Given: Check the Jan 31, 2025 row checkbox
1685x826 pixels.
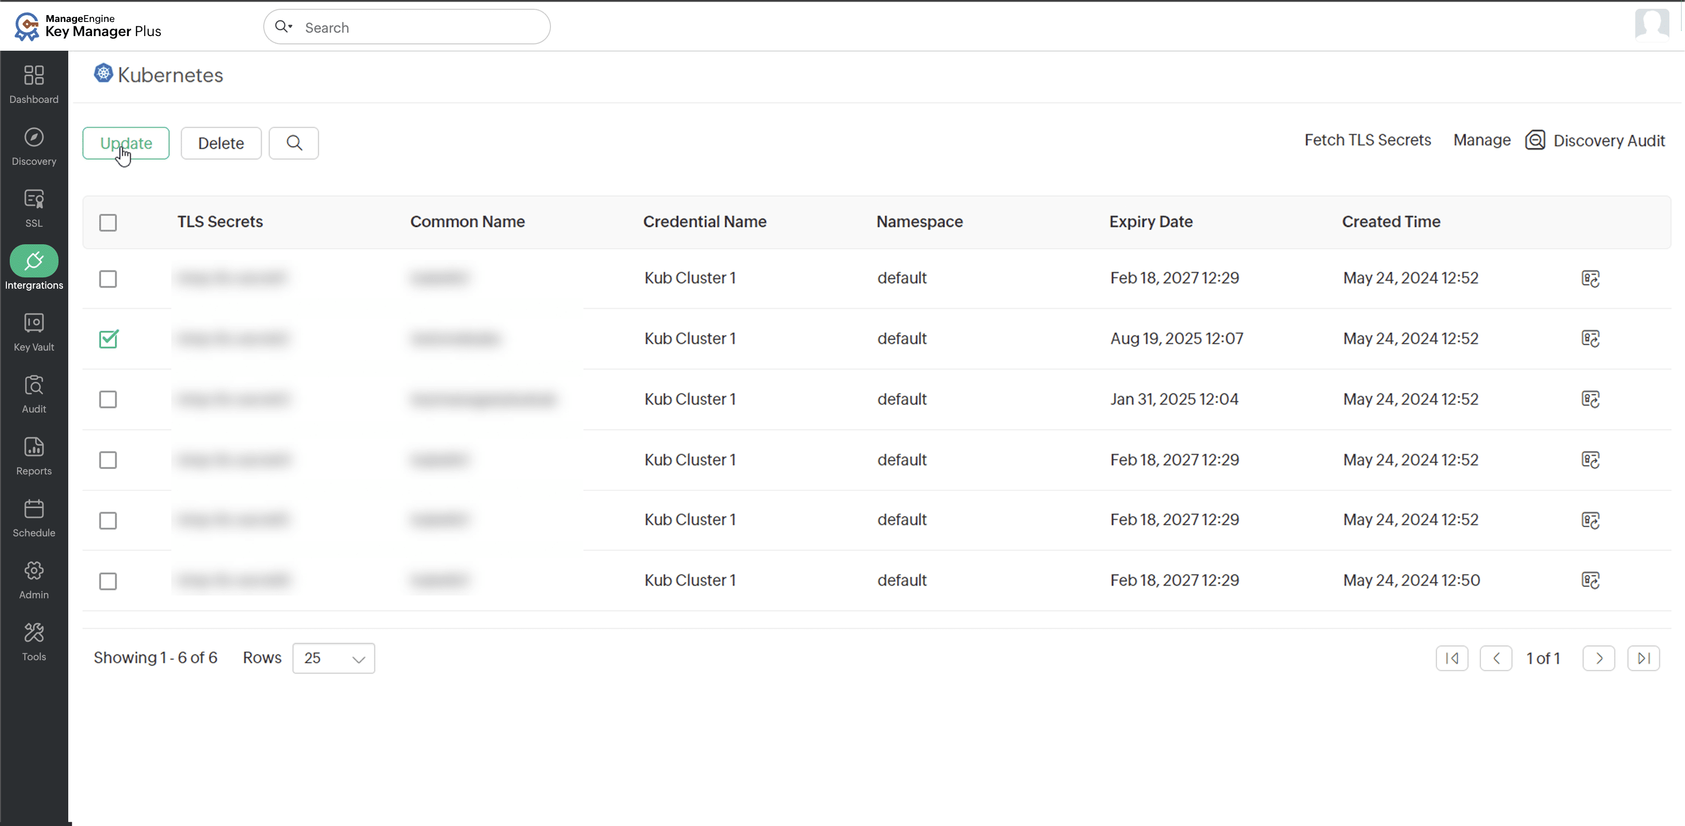Looking at the screenshot, I should pyautogui.click(x=108, y=400).
